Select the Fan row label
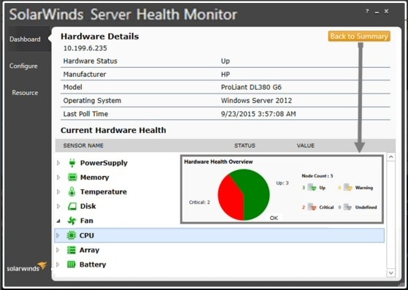Image resolution: width=408 pixels, height=290 pixels. (87, 221)
